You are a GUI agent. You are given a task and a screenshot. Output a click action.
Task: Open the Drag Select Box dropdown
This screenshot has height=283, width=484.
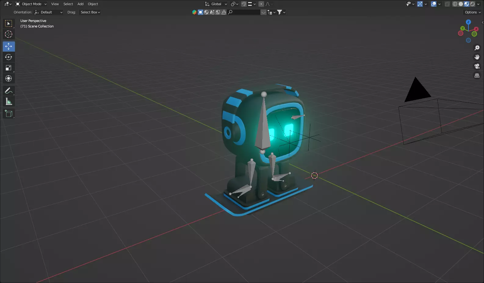tap(90, 12)
